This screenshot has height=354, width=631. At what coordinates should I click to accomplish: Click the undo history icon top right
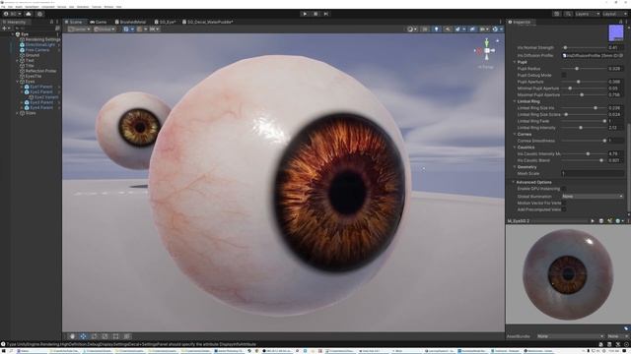556,14
